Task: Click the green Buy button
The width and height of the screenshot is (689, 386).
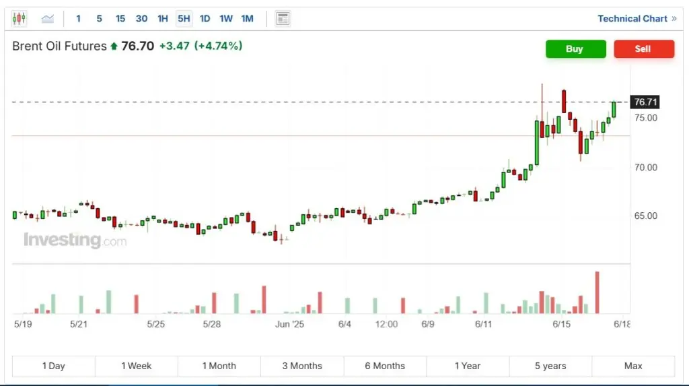Action: [x=576, y=49]
